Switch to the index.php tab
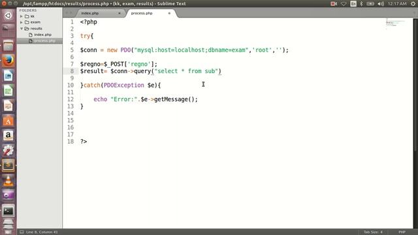This screenshot has width=418, height=235. click(90, 13)
